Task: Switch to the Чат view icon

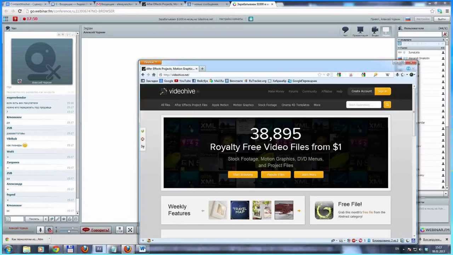Action: click(x=345, y=31)
